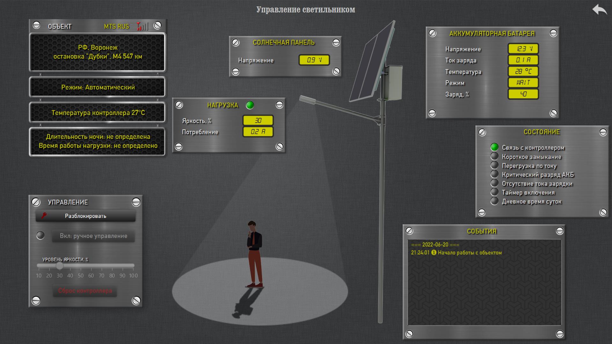The image size is (612, 344).
Task: Click the battery voltage readout 12.3 V
Action: click(x=523, y=49)
